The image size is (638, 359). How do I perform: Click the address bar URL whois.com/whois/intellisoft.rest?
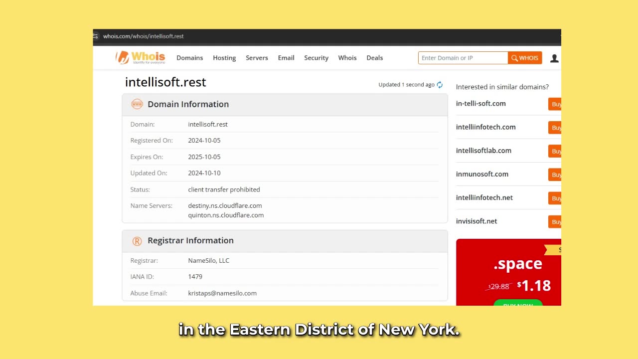click(143, 36)
